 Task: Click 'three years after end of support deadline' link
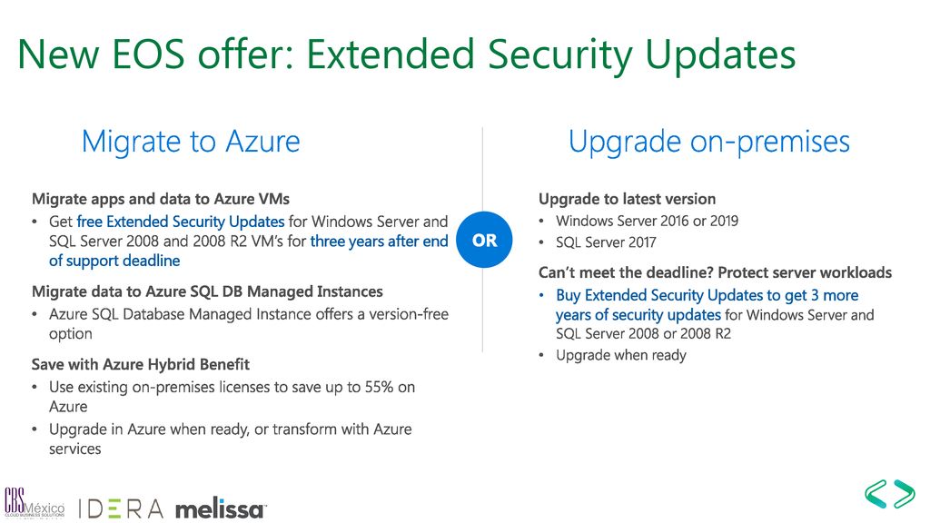coord(249,251)
